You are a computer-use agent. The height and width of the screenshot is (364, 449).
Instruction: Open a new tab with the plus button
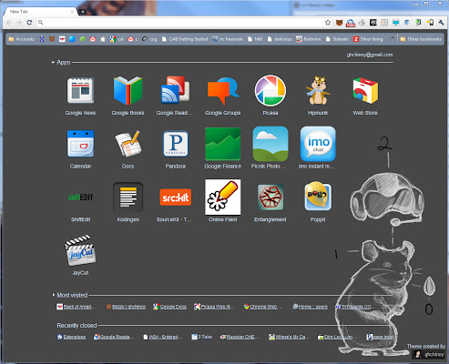pyautogui.click(x=82, y=12)
